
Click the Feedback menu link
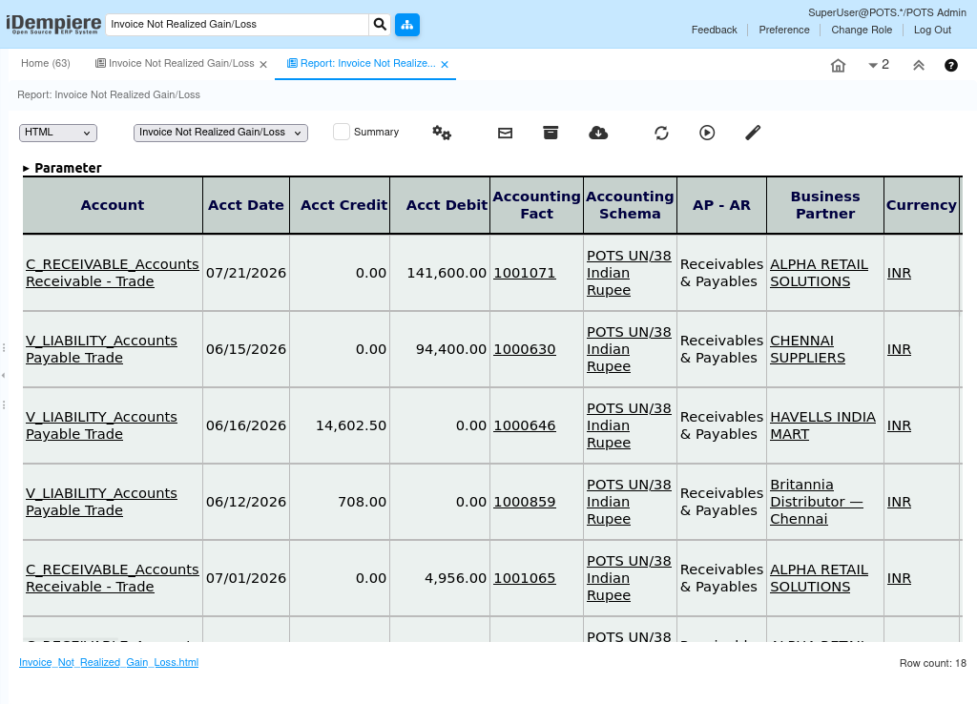point(714,30)
